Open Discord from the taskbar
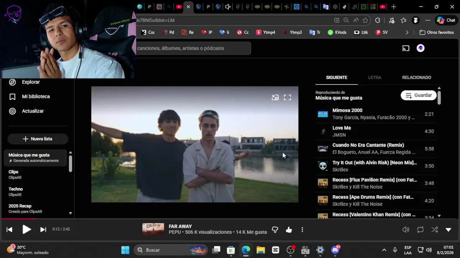 [335, 250]
